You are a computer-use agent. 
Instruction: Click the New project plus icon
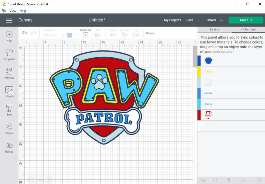click(x=9, y=34)
